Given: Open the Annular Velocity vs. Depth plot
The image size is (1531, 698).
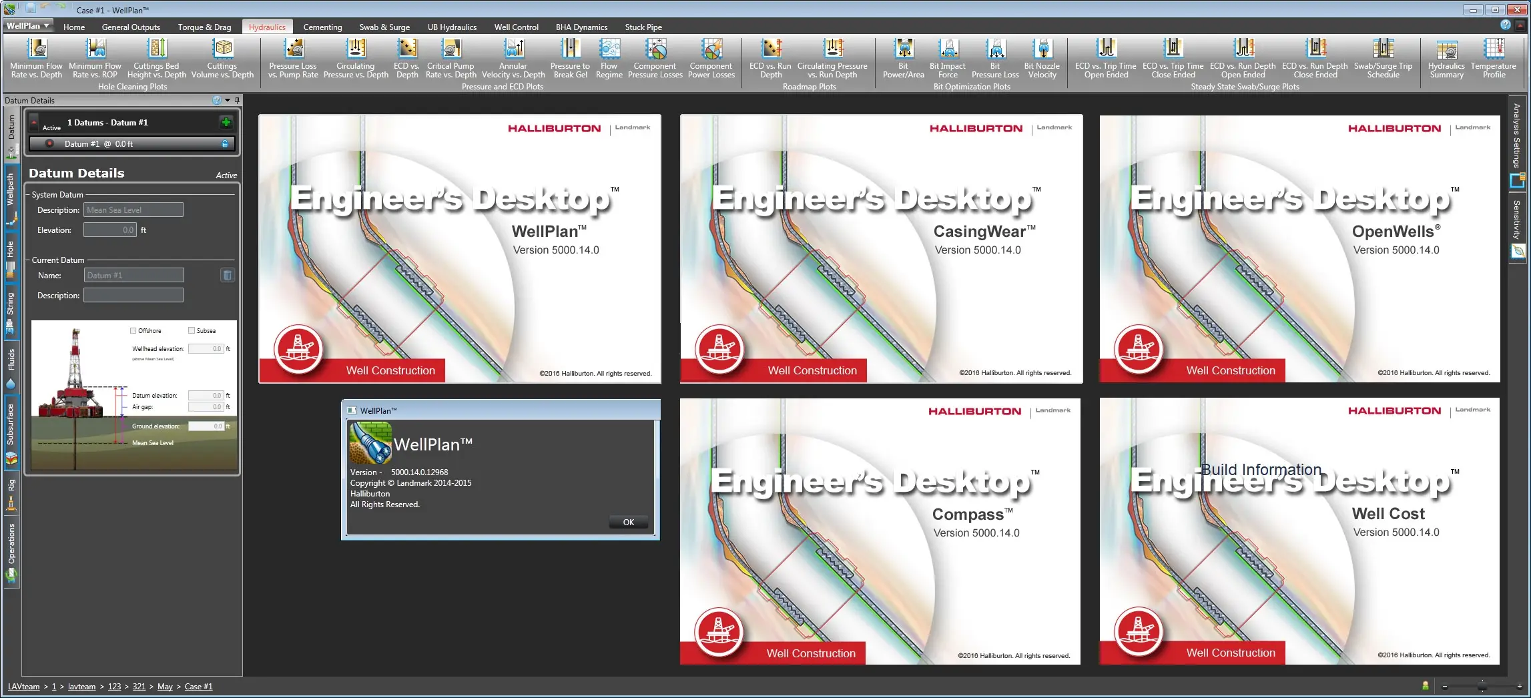Looking at the screenshot, I should pos(513,59).
